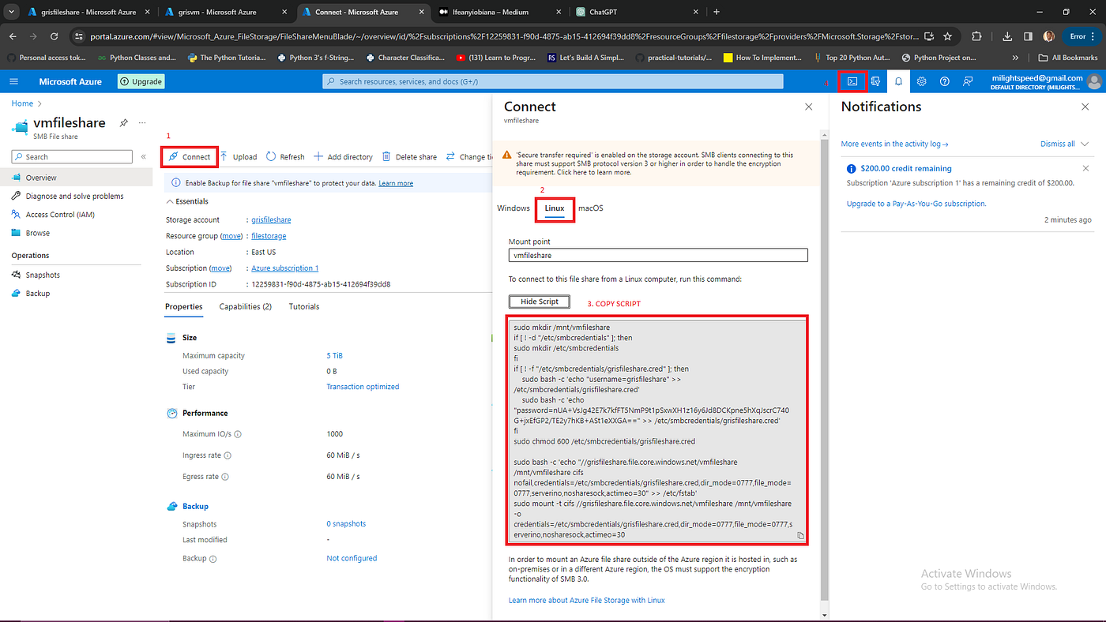Close the Connect panel
The width and height of the screenshot is (1106, 622).
pyautogui.click(x=808, y=107)
